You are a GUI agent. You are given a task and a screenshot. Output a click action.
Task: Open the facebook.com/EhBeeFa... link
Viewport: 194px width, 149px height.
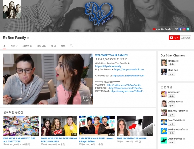(126, 88)
